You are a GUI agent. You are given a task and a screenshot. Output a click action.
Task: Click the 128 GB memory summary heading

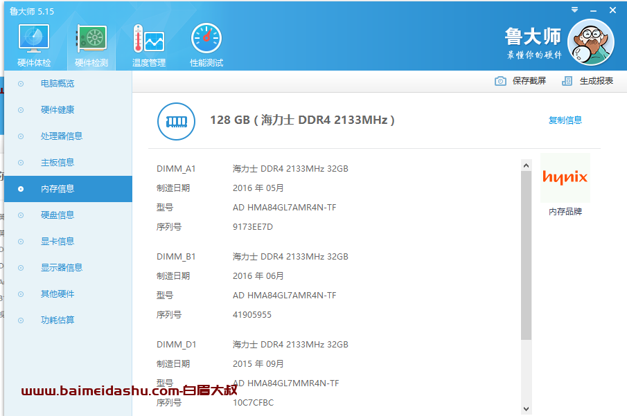302,120
